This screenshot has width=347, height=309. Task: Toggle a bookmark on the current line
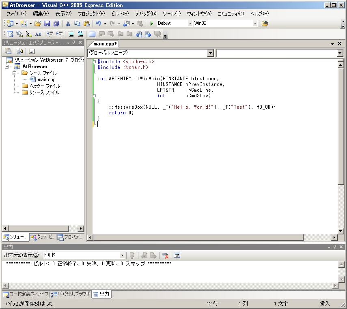tap(92, 34)
